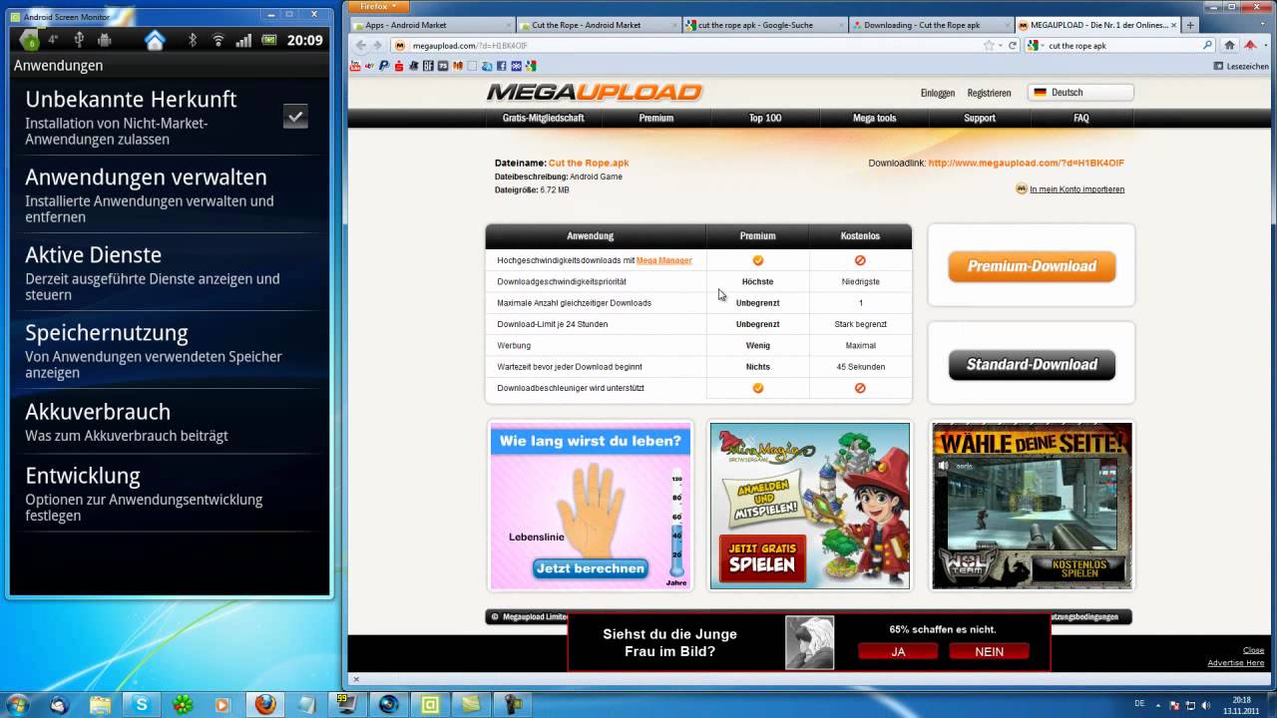This screenshot has height=718, width=1277.
Task: Open Support menu item
Action: 980,118
